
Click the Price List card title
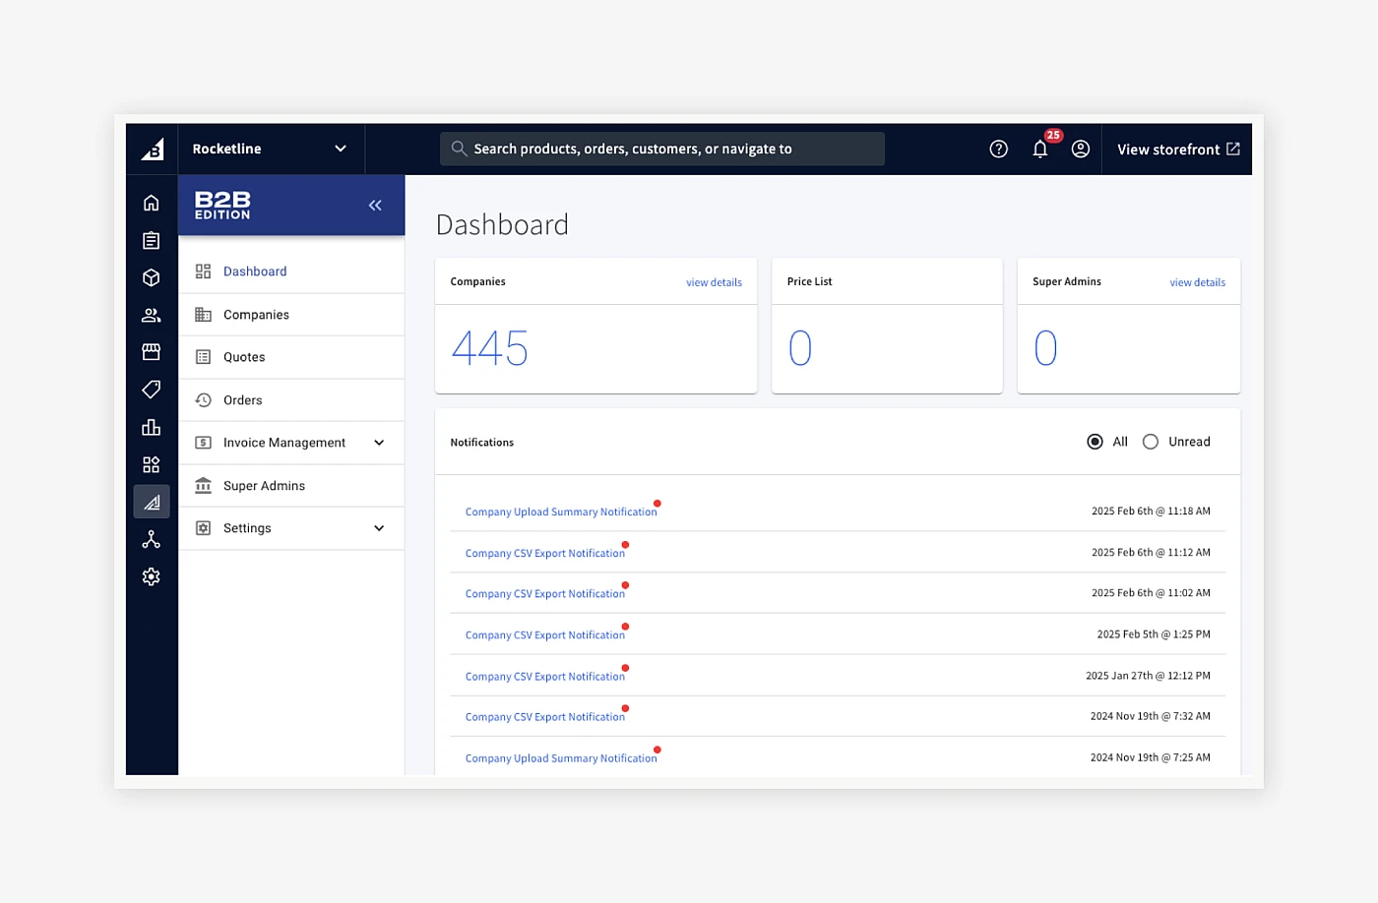(x=809, y=281)
